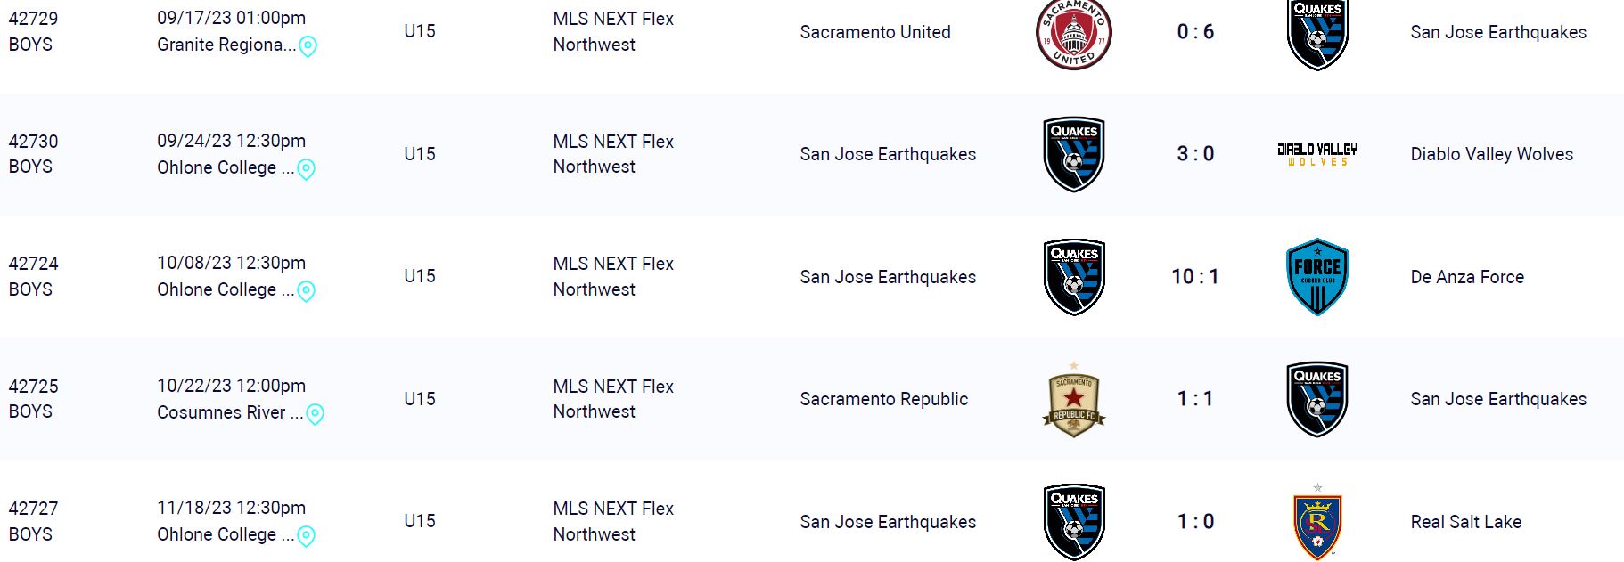Click the Diablo Valley Wolves logo
1624x562 pixels.
(x=1316, y=154)
